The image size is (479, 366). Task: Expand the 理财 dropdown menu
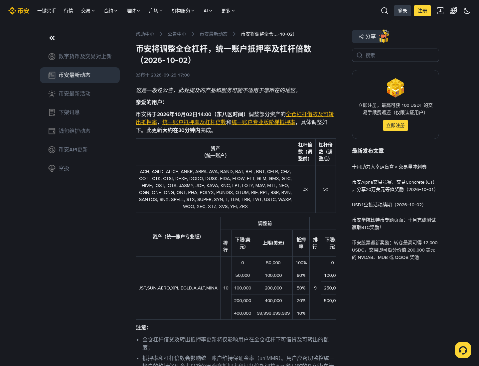click(x=133, y=11)
